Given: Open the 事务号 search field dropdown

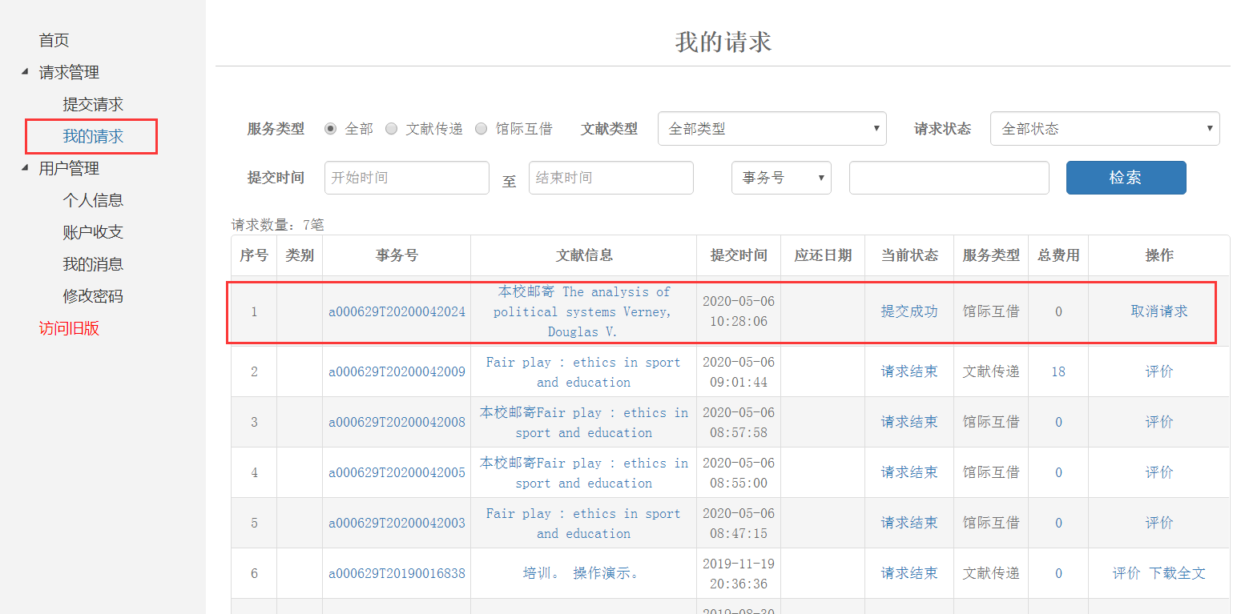Looking at the screenshot, I should (780, 178).
